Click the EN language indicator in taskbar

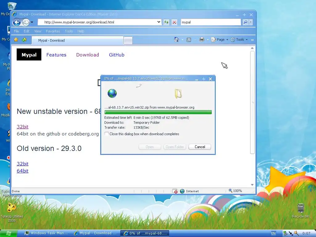click(273, 233)
